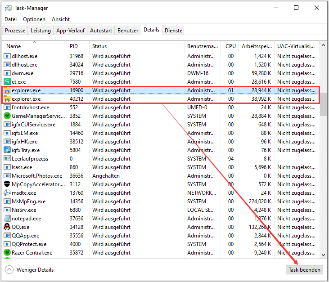
Task: Open the Datei menu
Action: tap(10, 19)
